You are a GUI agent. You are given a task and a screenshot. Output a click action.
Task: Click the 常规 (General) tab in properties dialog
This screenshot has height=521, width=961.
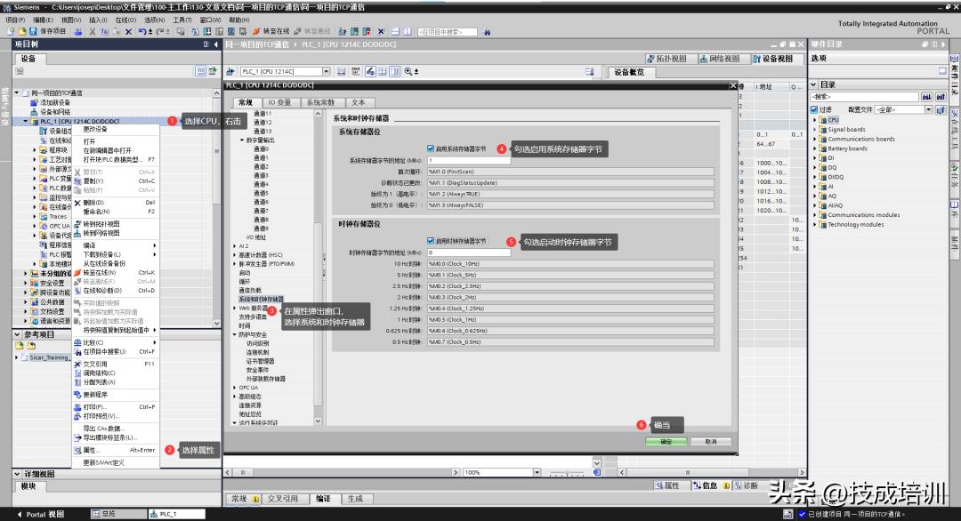(246, 102)
